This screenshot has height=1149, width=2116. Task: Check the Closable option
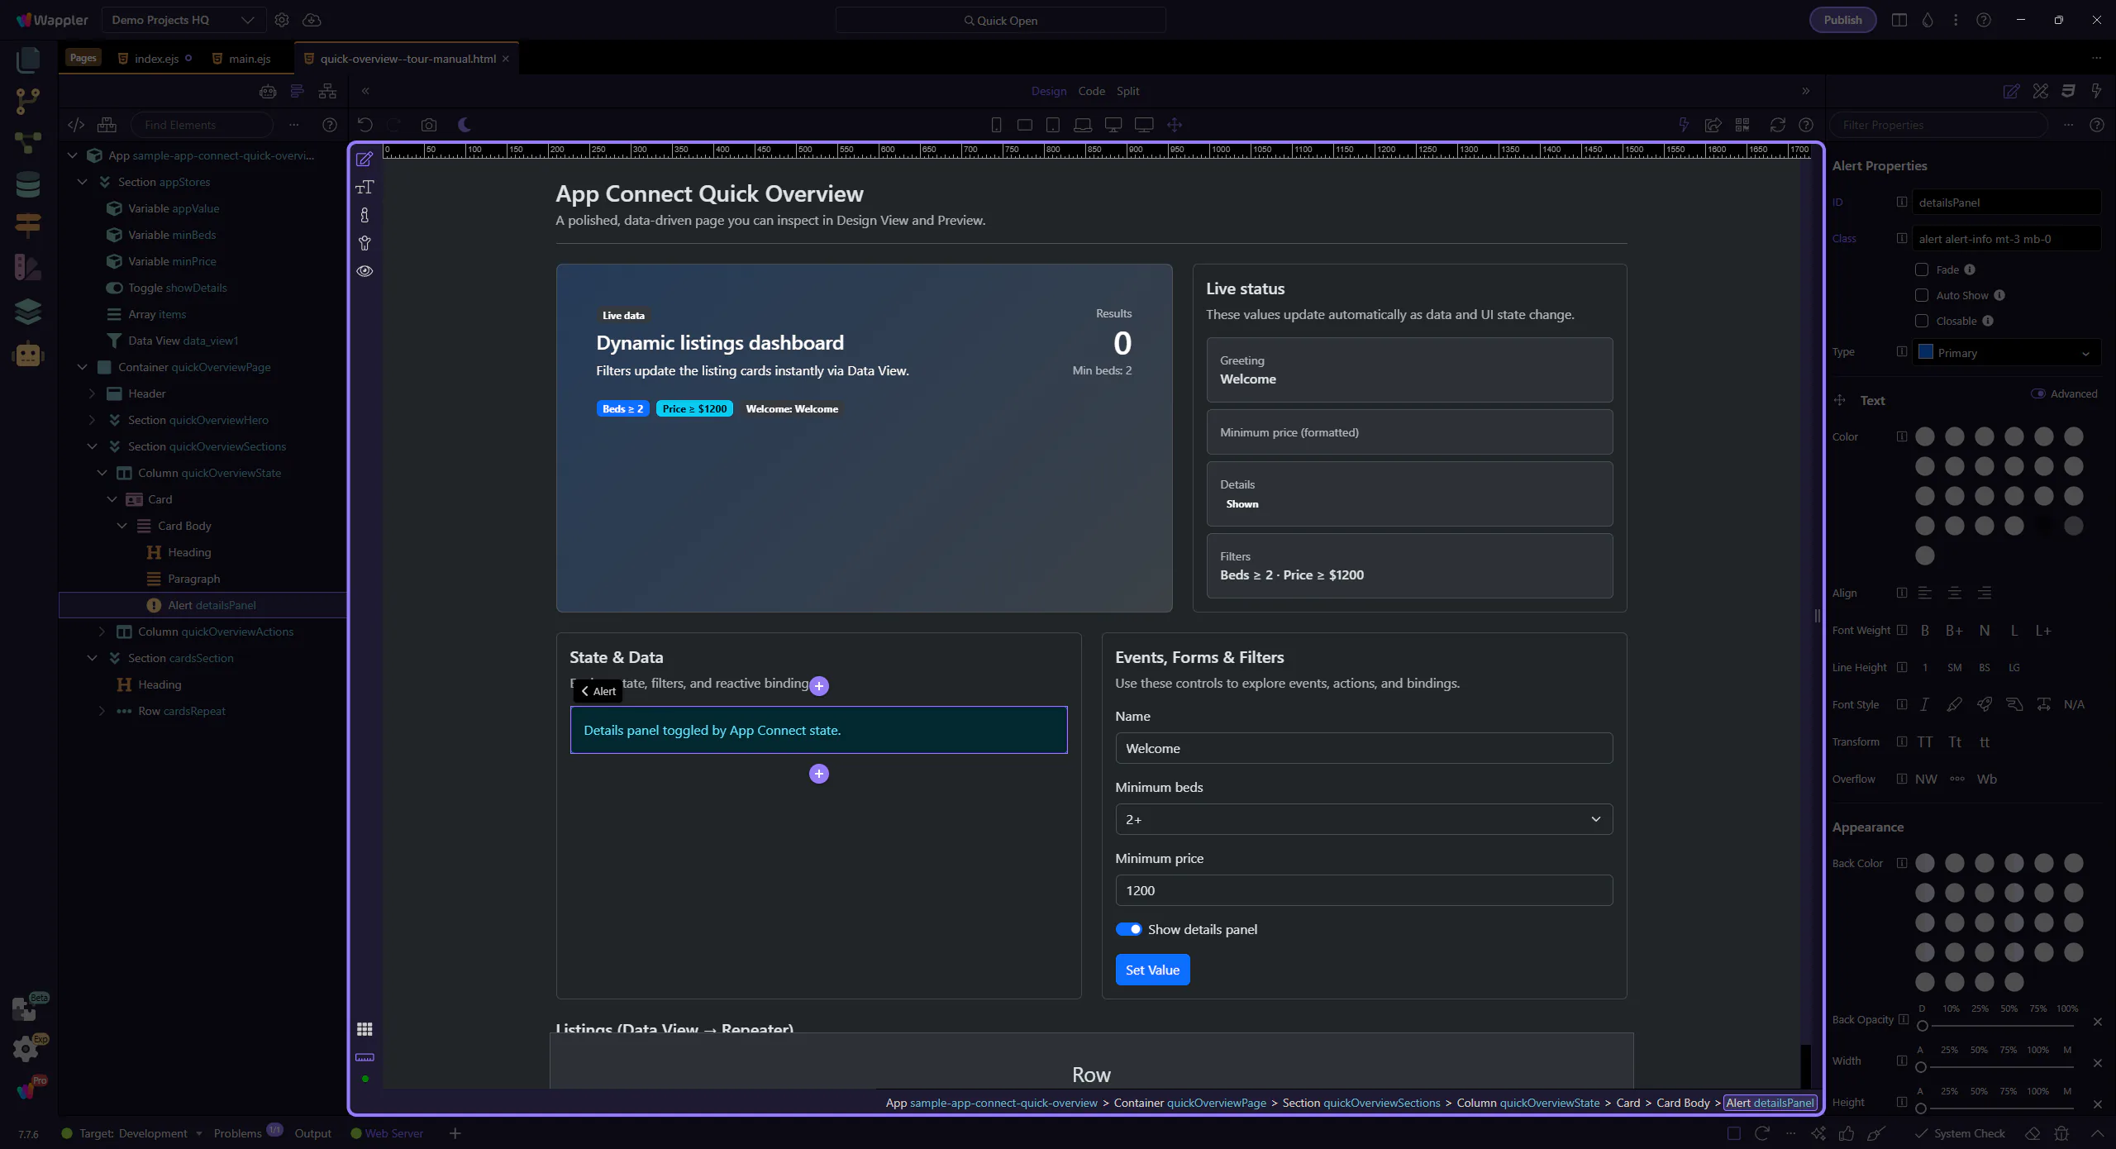pyautogui.click(x=1922, y=321)
